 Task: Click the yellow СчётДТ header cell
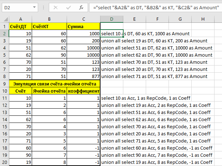point(20,26)
